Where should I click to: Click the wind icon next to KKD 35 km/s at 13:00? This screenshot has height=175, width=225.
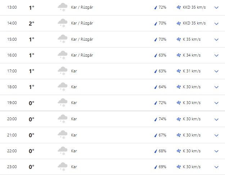point(179,8)
